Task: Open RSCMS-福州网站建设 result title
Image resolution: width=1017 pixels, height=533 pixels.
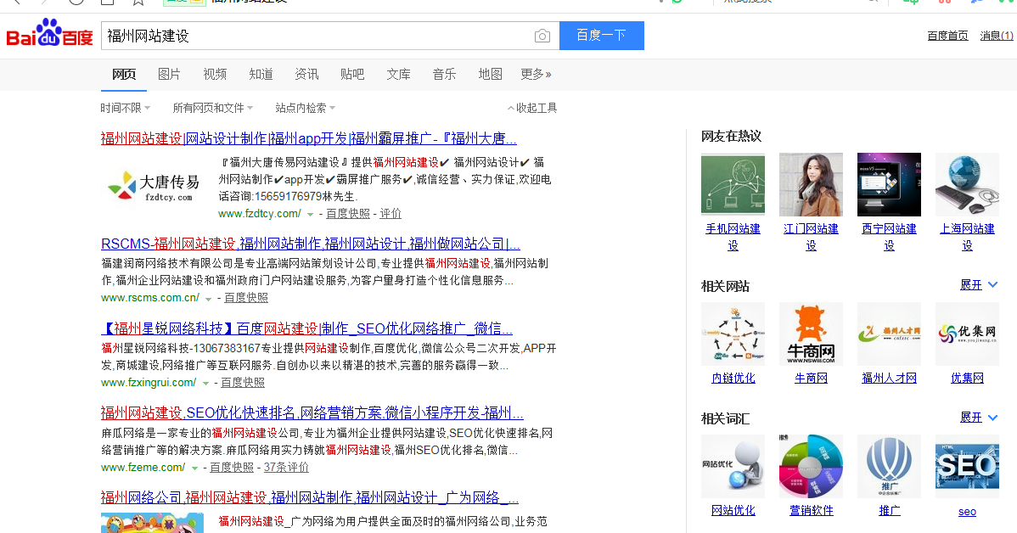Action: click(x=311, y=244)
